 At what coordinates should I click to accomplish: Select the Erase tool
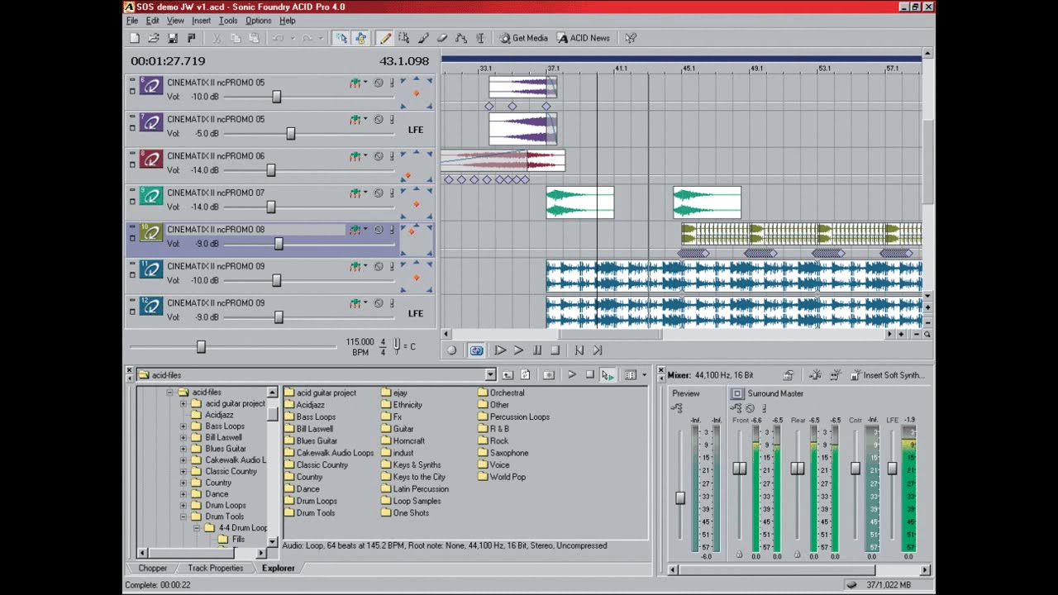coord(442,38)
